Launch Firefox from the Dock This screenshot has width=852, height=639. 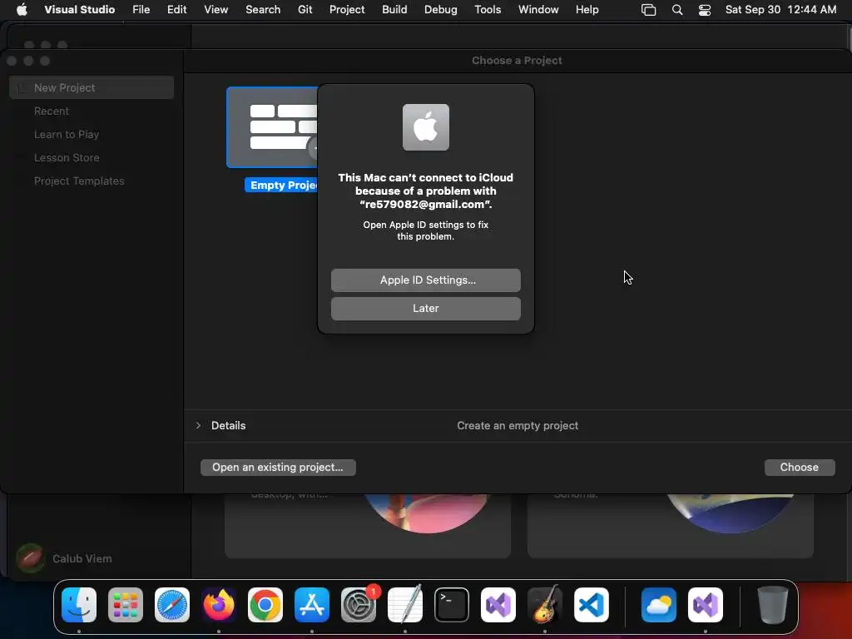219,605
